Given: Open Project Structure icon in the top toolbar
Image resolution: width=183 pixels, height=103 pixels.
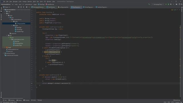Looking at the screenshot, I should point(177,4).
